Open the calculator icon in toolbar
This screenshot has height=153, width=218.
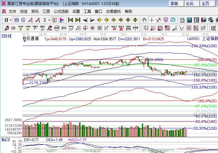point(189,20)
